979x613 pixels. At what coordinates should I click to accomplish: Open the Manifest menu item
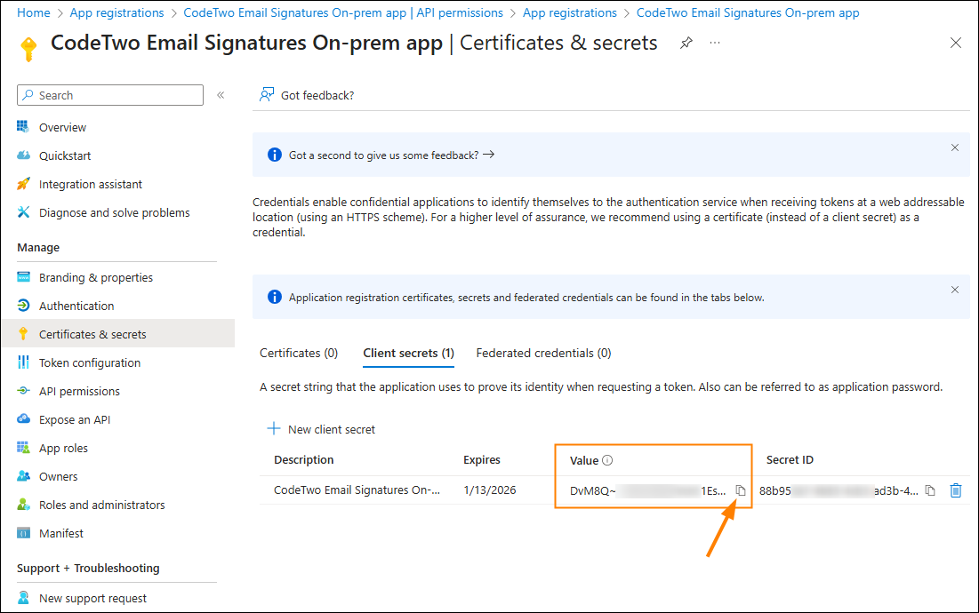[61, 533]
